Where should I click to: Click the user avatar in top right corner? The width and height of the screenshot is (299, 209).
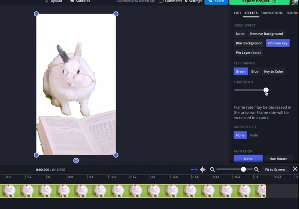(295, 2)
